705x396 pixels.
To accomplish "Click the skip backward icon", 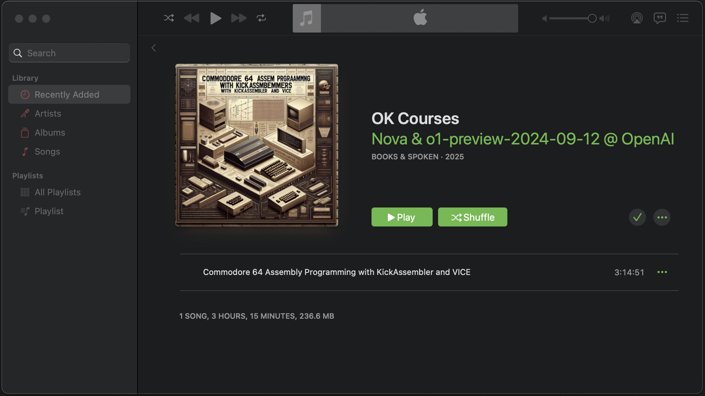I will (192, 18).
